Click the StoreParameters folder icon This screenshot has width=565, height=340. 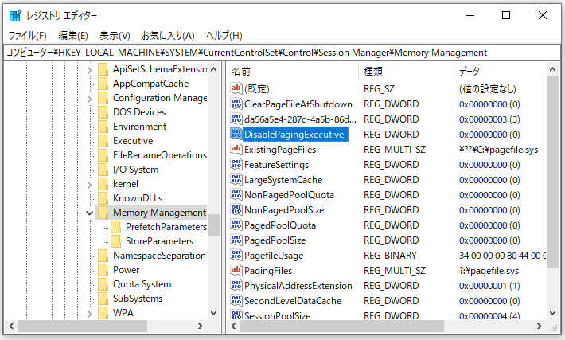115,241
